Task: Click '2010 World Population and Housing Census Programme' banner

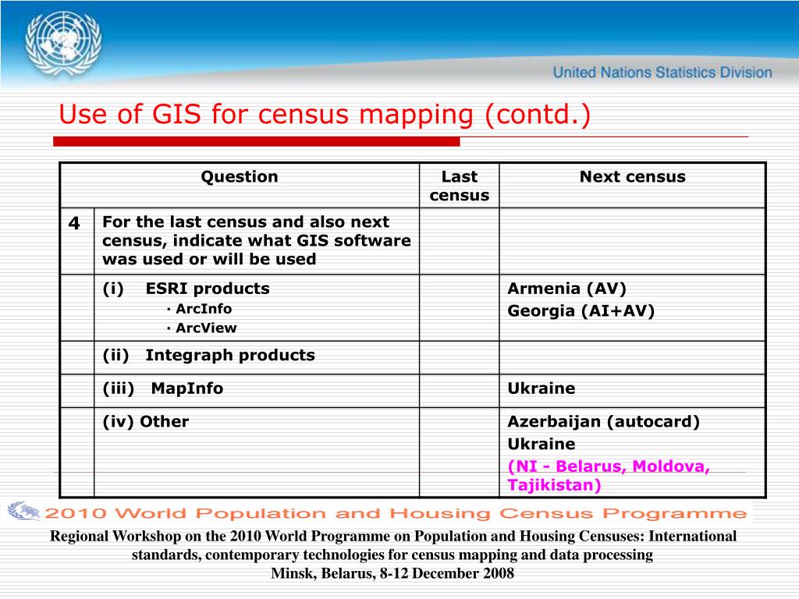Action: click(x=396, y=513)
